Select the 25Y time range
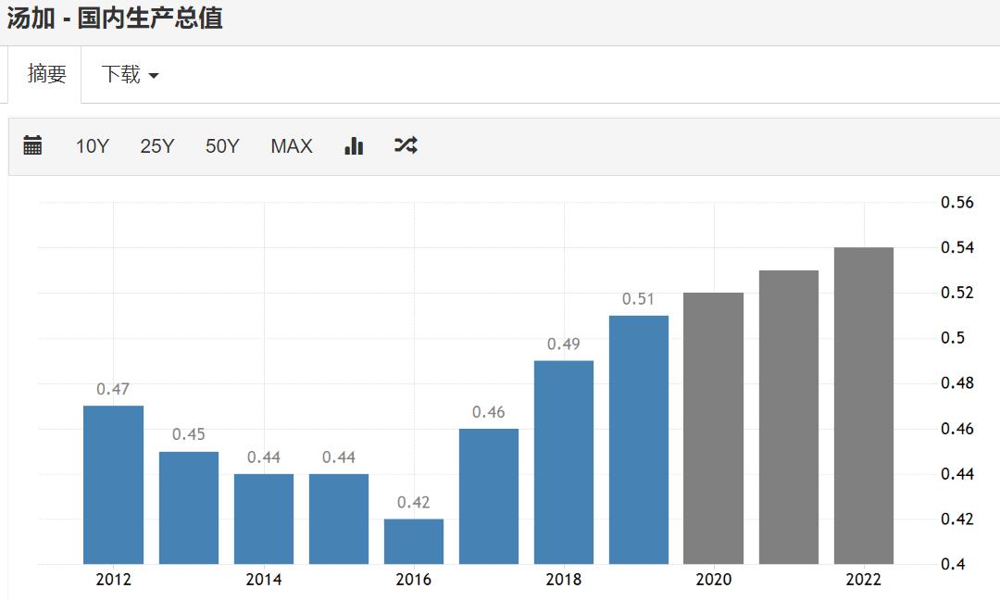 click(x=156, y=146)
